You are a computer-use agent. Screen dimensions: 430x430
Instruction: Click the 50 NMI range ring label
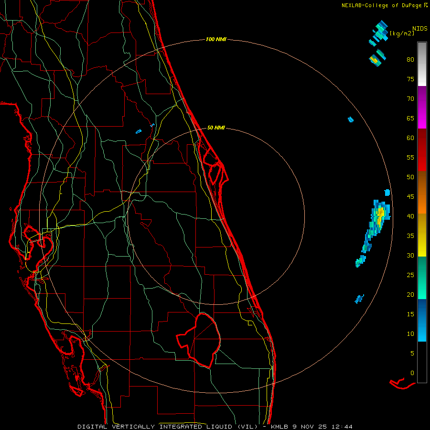(216, 128)
